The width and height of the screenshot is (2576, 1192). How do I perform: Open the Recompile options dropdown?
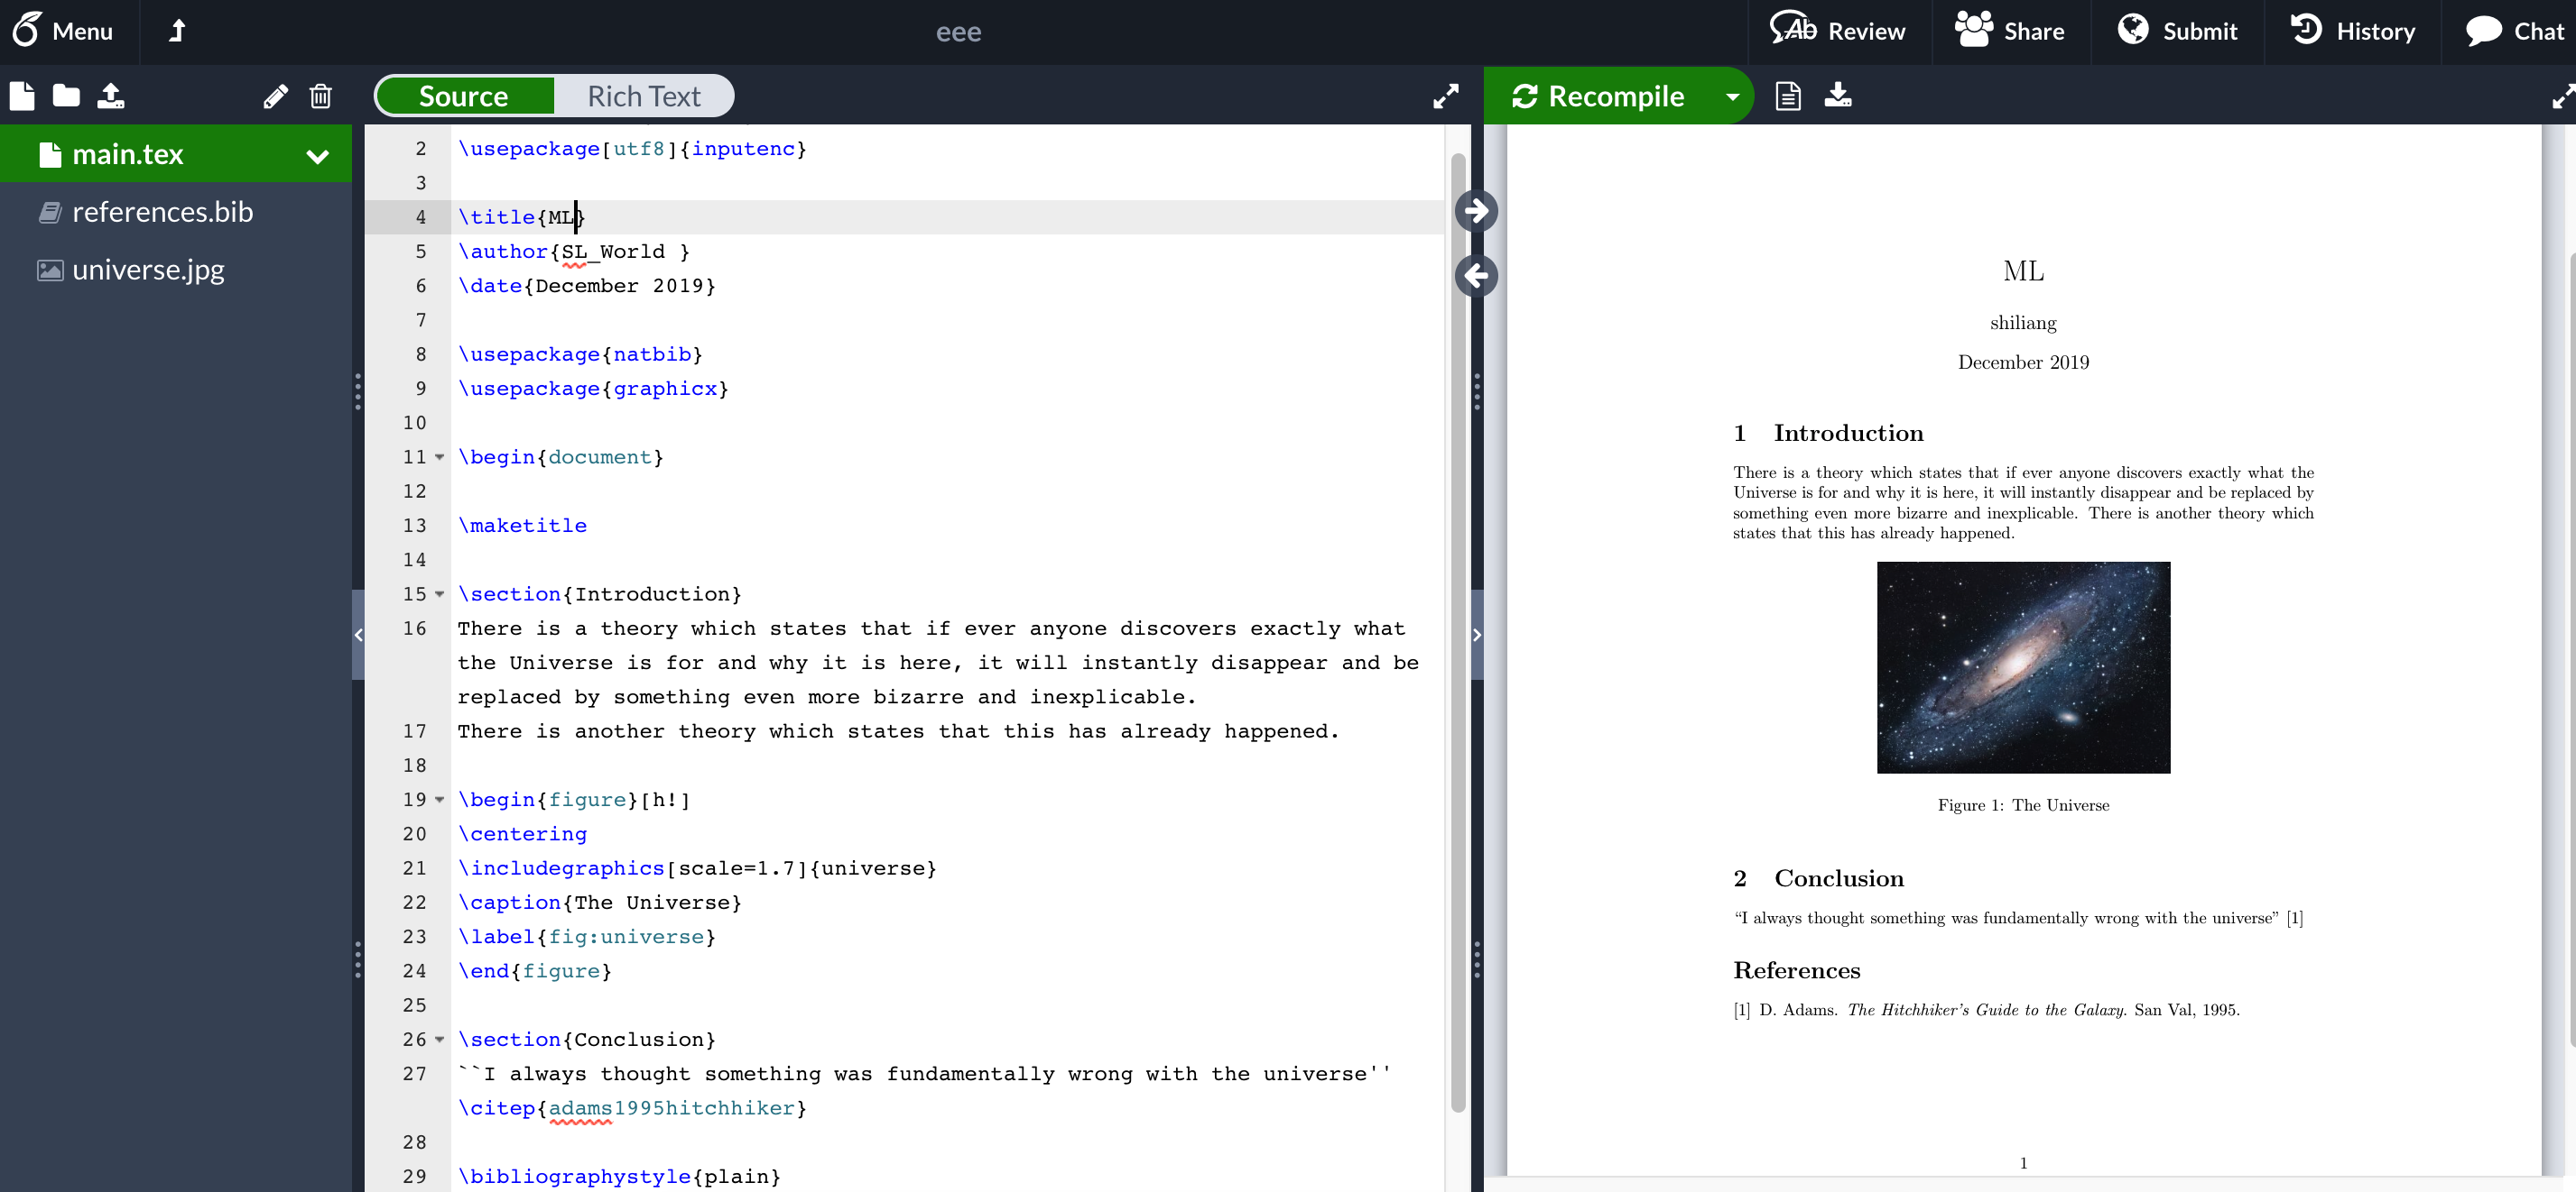point(1732,95)
